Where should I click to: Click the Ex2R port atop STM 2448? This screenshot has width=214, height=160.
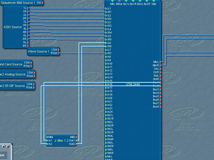click(x=147, y=1)
